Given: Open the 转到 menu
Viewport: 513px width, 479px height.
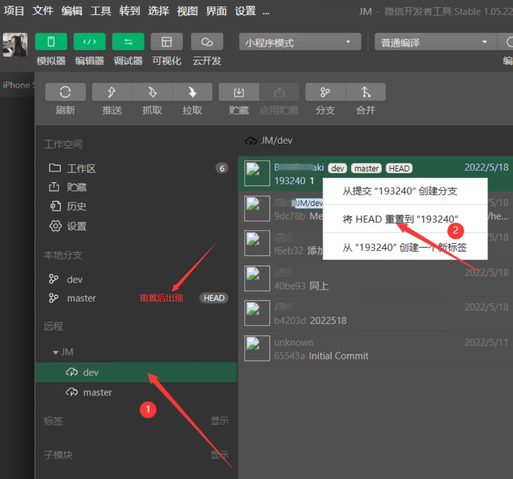Looking at the screenshot, I should 130,11.
